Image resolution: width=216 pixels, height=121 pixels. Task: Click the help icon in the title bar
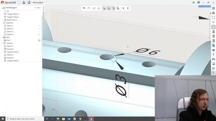coord(198,2)
